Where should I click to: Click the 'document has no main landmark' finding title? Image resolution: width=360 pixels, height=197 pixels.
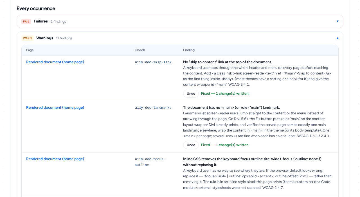(231, 108)
